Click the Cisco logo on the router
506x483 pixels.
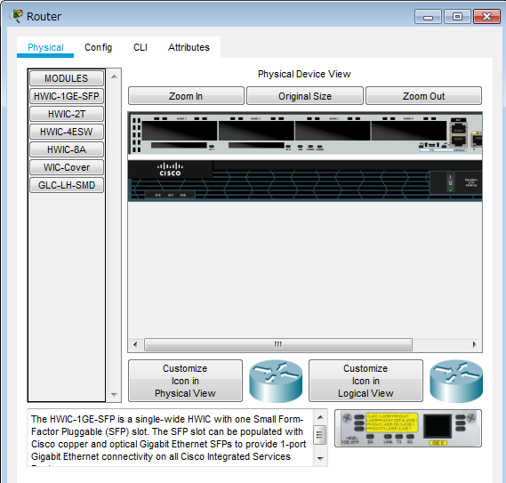(x=170, y=169)
